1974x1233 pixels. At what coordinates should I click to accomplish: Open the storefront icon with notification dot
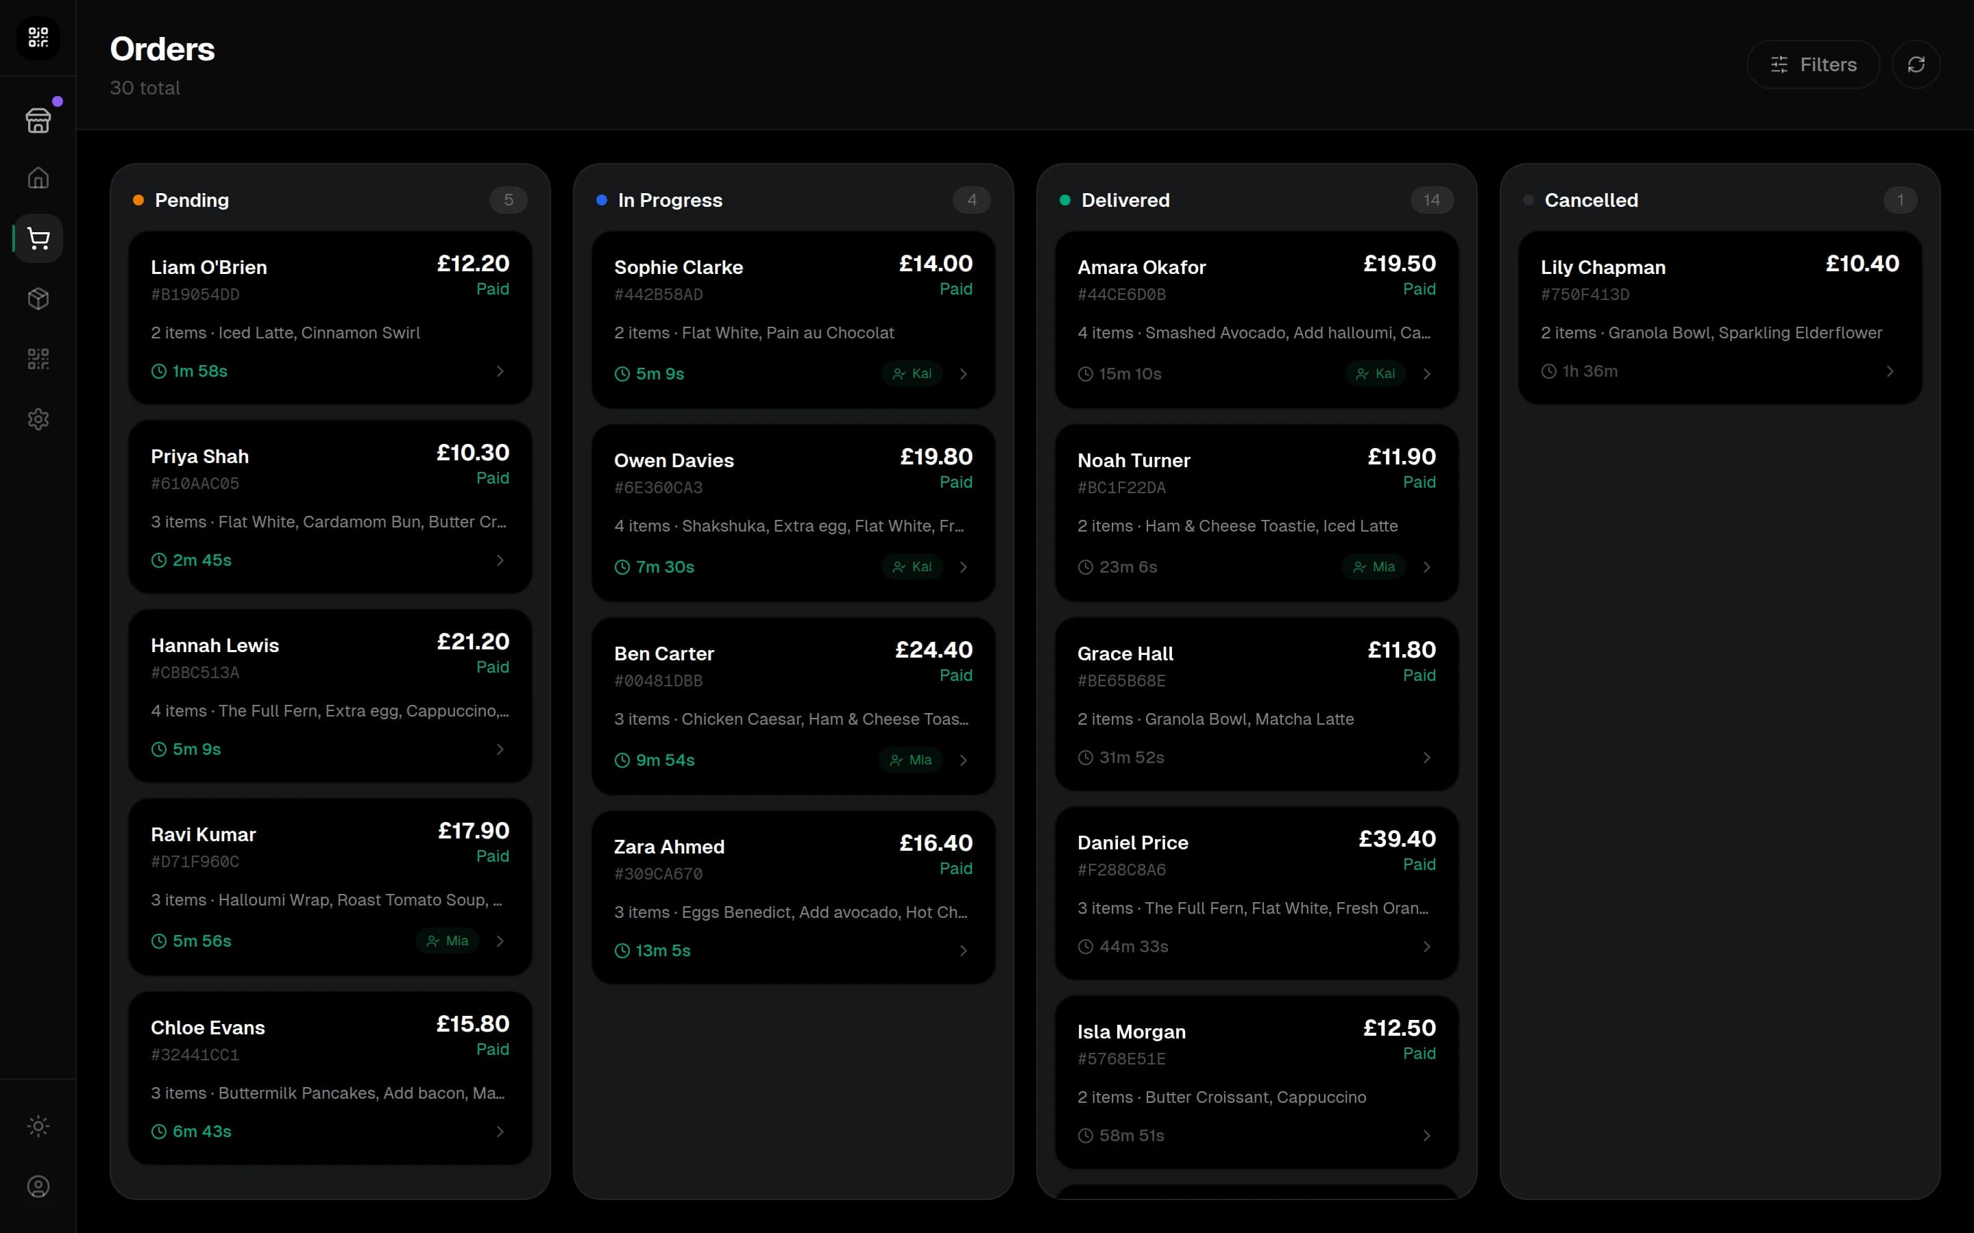(x=38, y=119)
